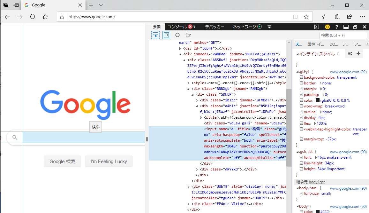Toggle the display: flex checkbox

pos(301,117)
